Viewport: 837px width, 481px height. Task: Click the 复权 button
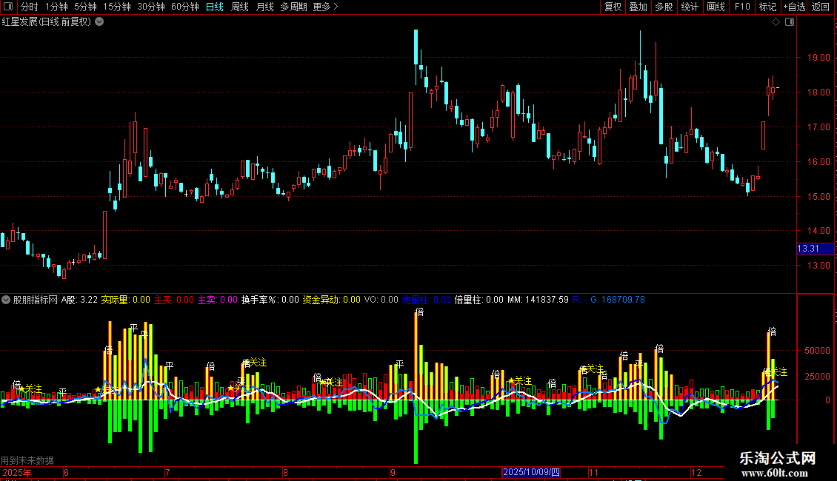coord(613,7)
